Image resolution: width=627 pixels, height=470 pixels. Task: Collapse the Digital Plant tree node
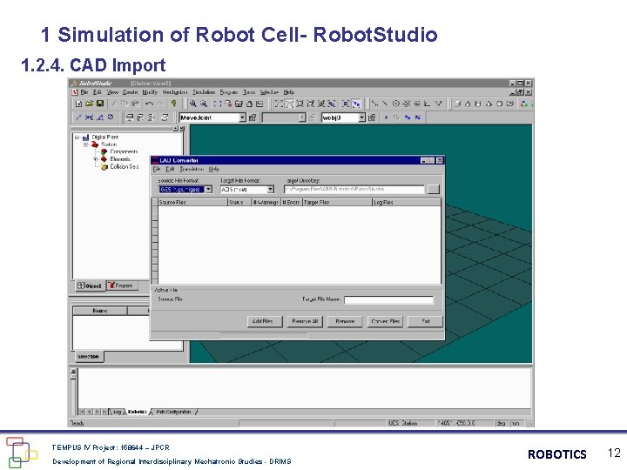(77, 138)
